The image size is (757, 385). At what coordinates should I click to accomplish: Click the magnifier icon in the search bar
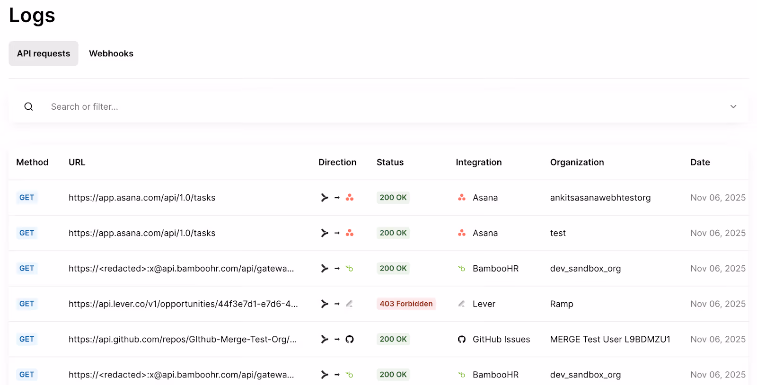coord(29,106)
